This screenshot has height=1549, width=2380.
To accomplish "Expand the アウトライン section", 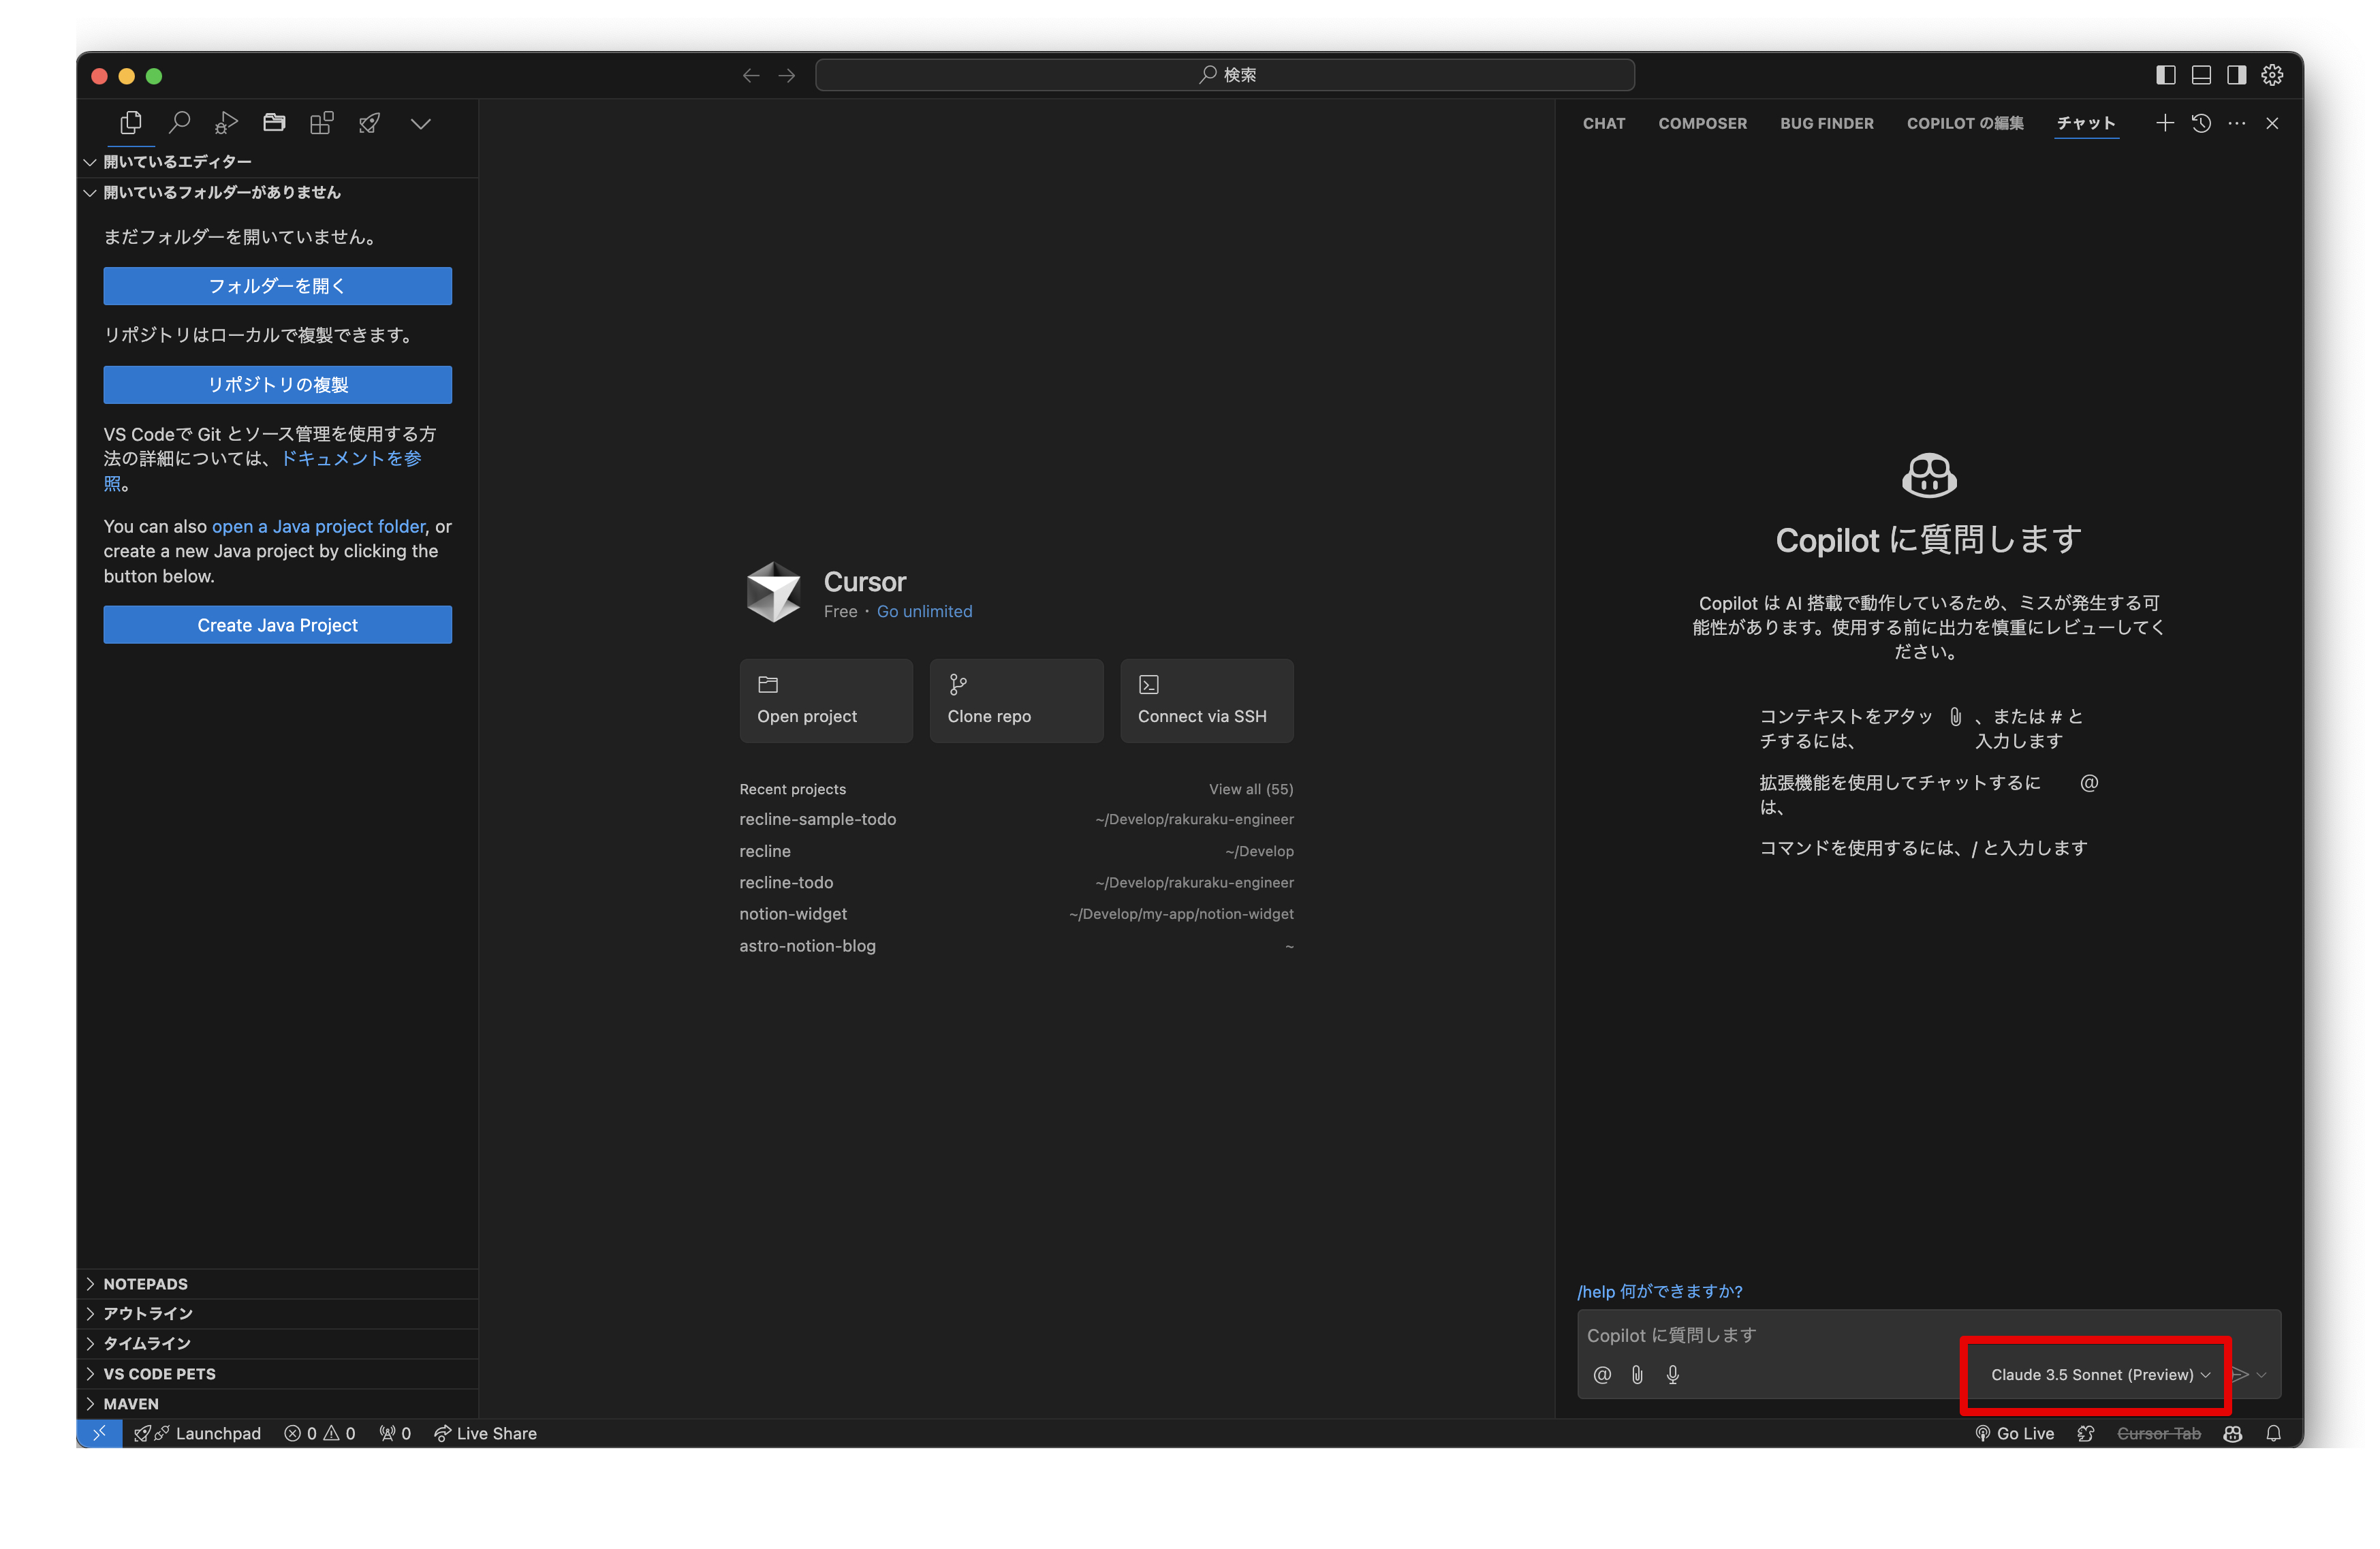I will [x=278, y=1314].
